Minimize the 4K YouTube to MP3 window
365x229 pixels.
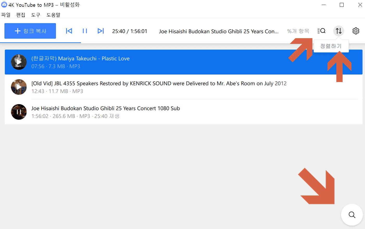324,5
